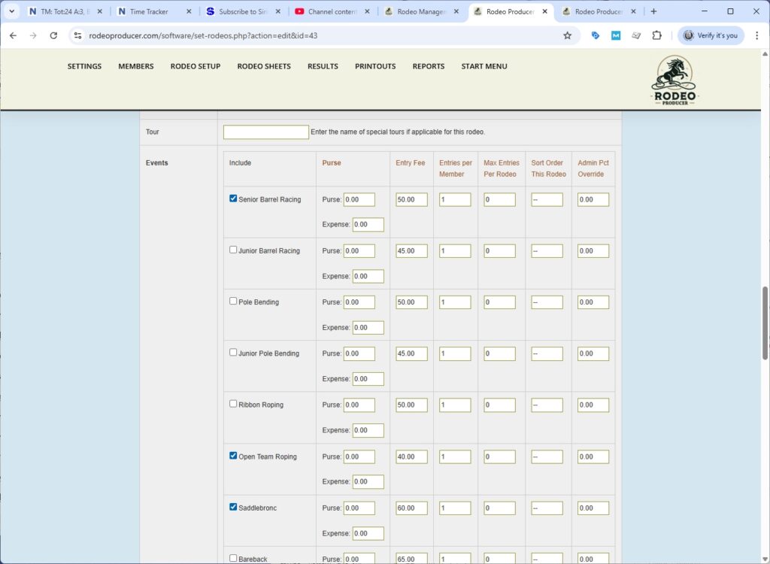Uncheck the Saddlebronc event checkbox
Viewport: 770px width, 564px height.
pyautogui.click(x=233, y=507)
